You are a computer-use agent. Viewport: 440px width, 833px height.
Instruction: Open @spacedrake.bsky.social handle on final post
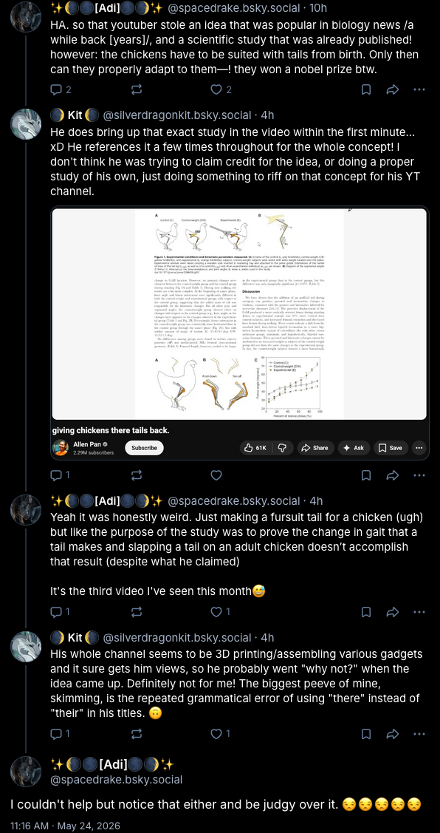[116, 780]
